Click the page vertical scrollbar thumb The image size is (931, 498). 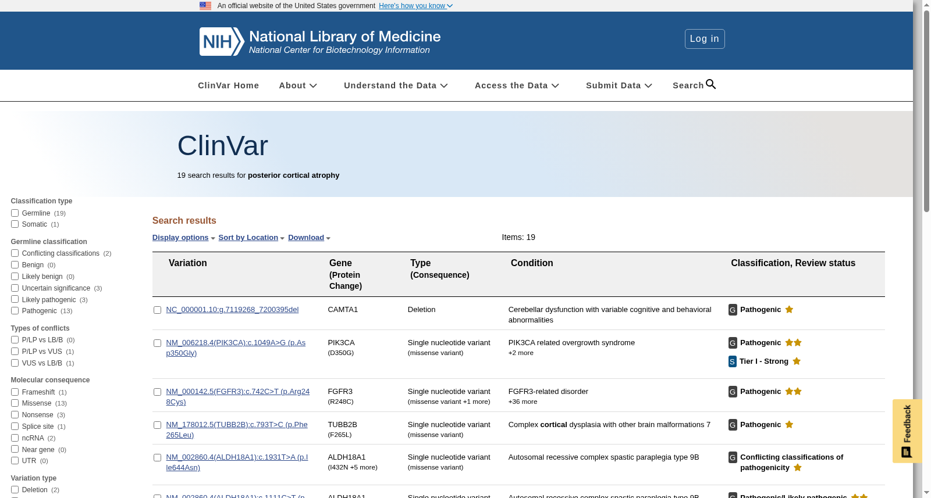[926, 110]
